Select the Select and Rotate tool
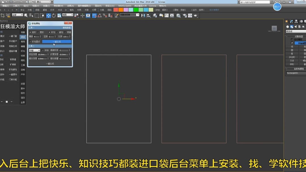The width and height of the screenshot is (306, 172). click(54, 16)
